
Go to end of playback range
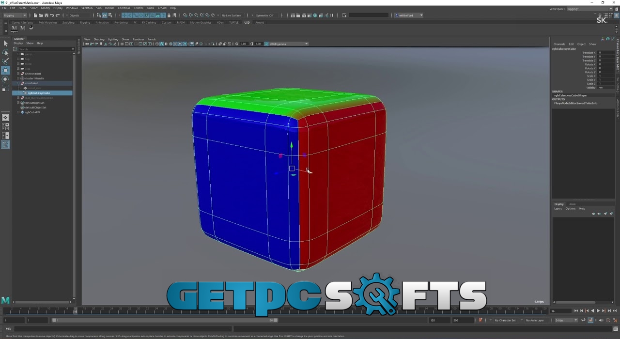tap(614, 311)
